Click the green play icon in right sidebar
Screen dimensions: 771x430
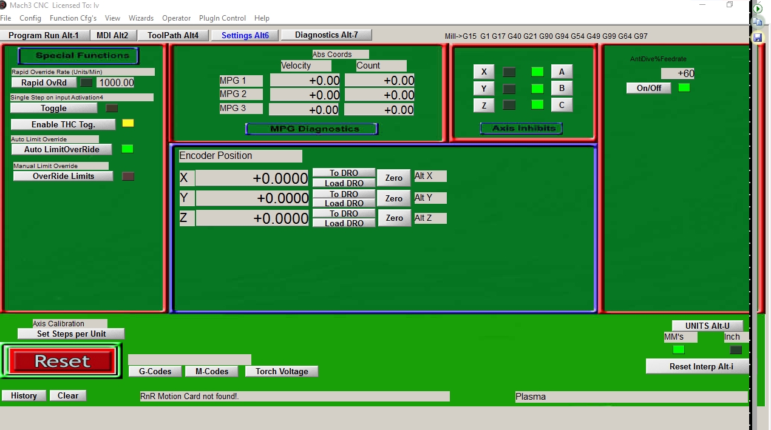coord(758,9)
